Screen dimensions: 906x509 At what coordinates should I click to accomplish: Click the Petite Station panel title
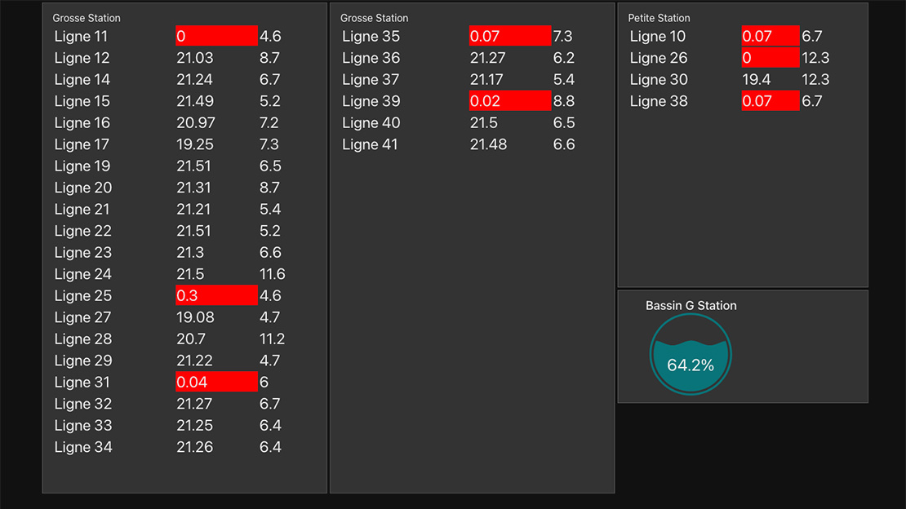[x=659, y=18]
